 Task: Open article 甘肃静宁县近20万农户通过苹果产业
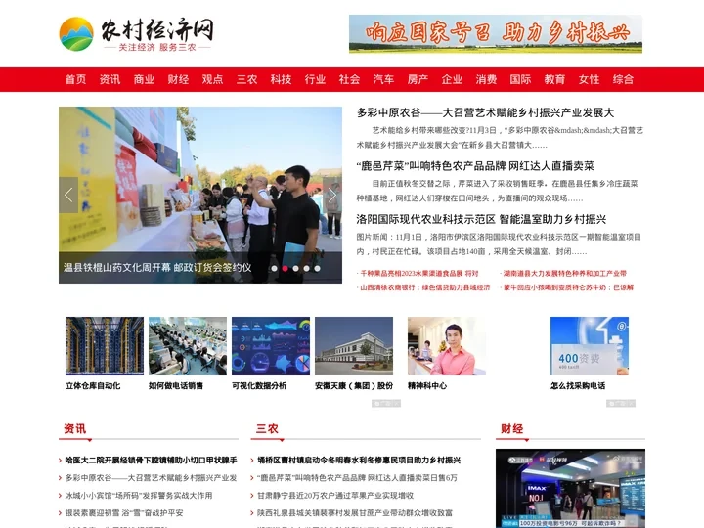point(335,495)
